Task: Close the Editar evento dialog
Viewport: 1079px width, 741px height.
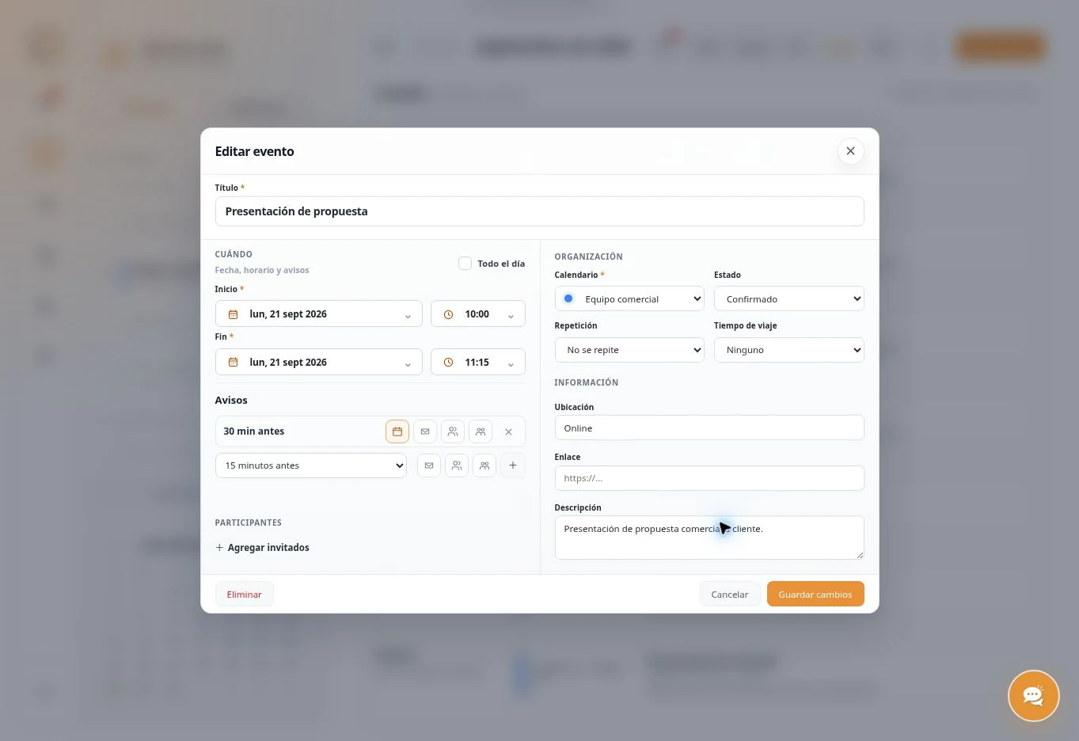Action: pos(850,151)
